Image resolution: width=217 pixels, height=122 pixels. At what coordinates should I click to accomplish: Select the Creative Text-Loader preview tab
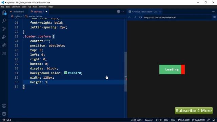click(145, 12)
